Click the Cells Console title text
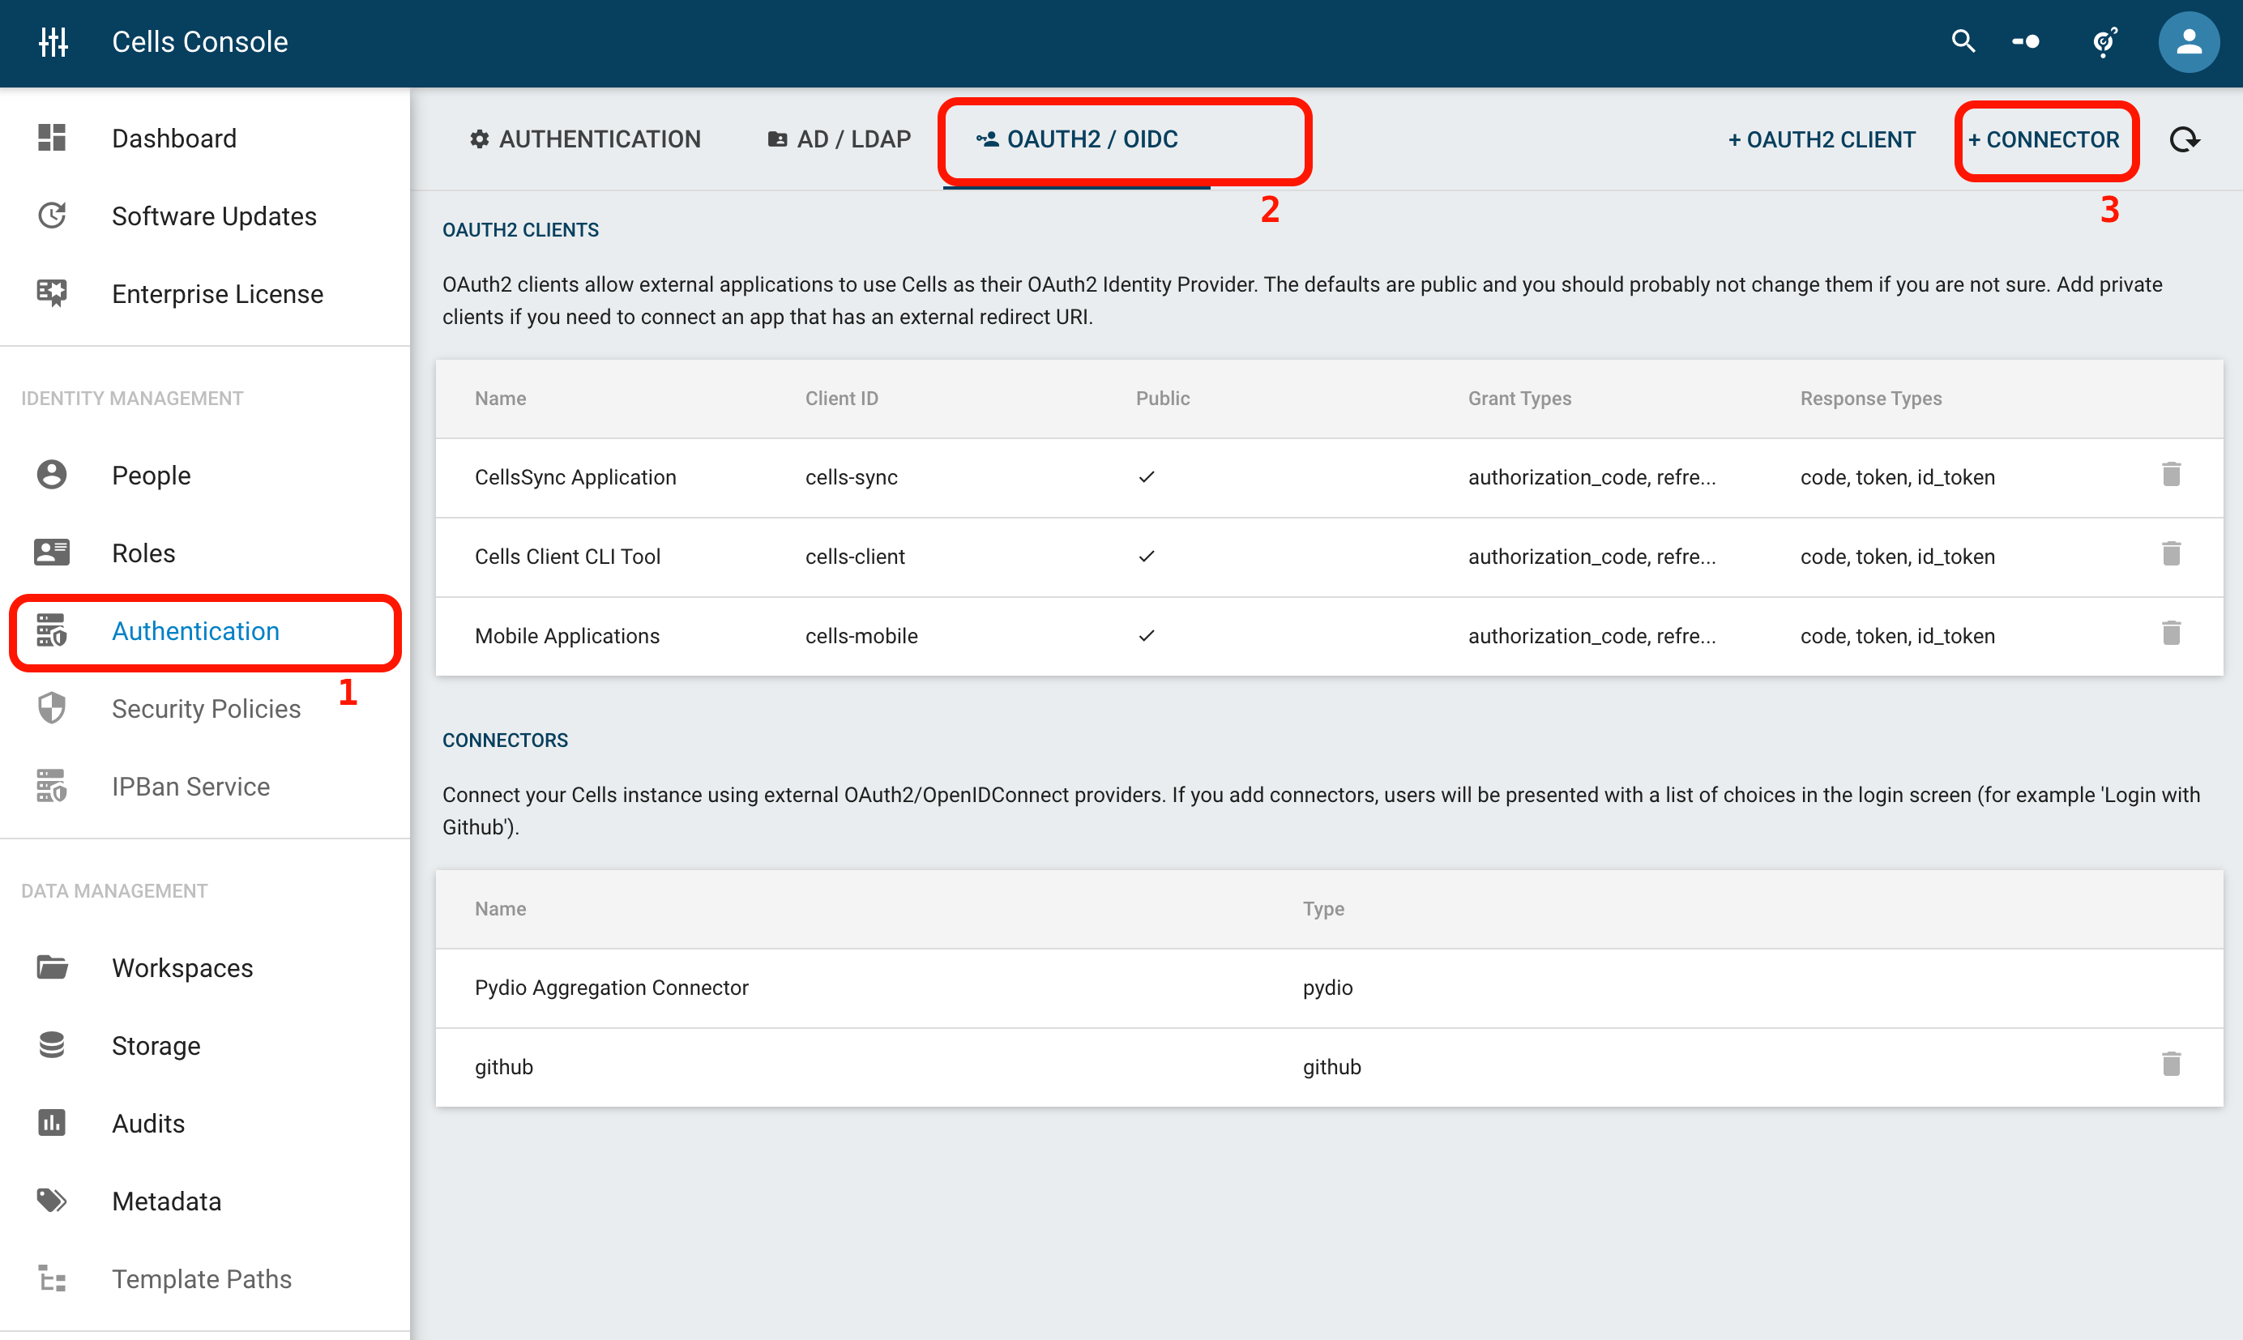2243x1340 pixels. 199,41
